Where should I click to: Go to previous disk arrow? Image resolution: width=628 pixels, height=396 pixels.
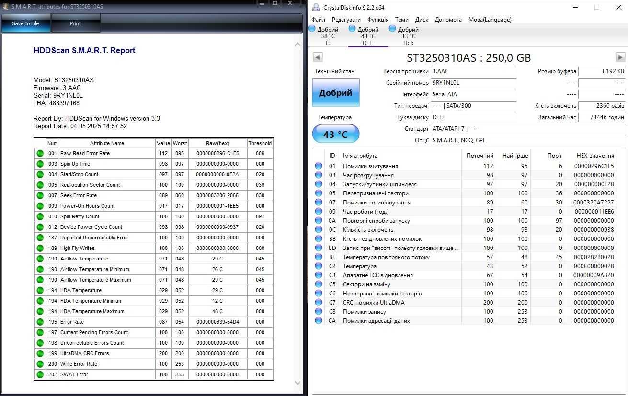pyautogui.click(x=318, y=57)
